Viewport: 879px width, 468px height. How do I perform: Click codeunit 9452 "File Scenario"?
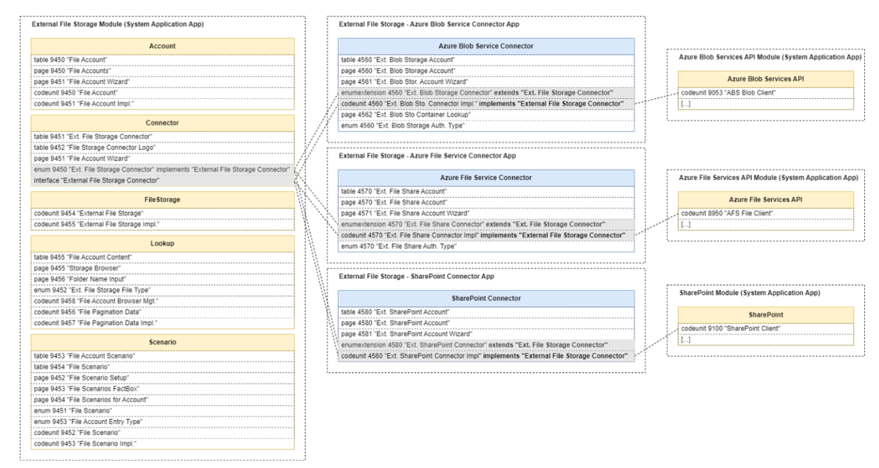point(163,432)
